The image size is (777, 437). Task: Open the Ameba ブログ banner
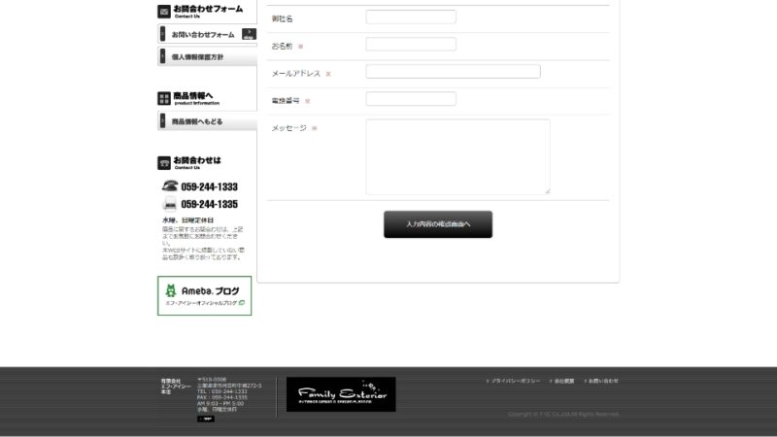tap(205, 295)
